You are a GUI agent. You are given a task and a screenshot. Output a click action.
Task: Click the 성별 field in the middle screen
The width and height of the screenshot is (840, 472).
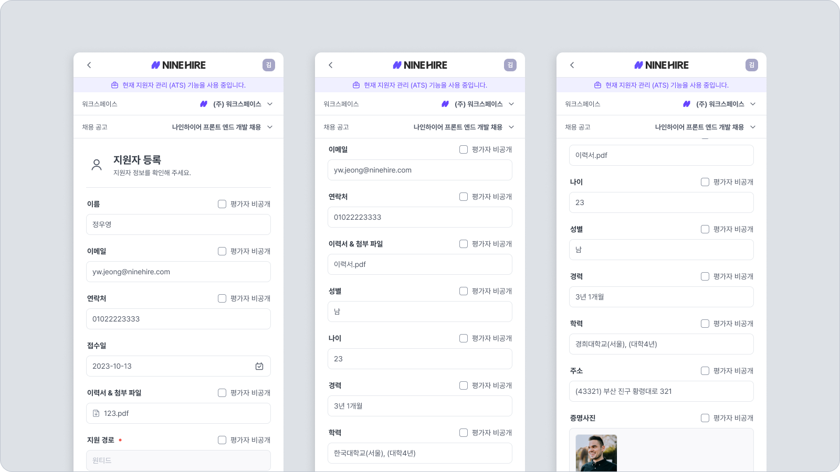[420, 312]
